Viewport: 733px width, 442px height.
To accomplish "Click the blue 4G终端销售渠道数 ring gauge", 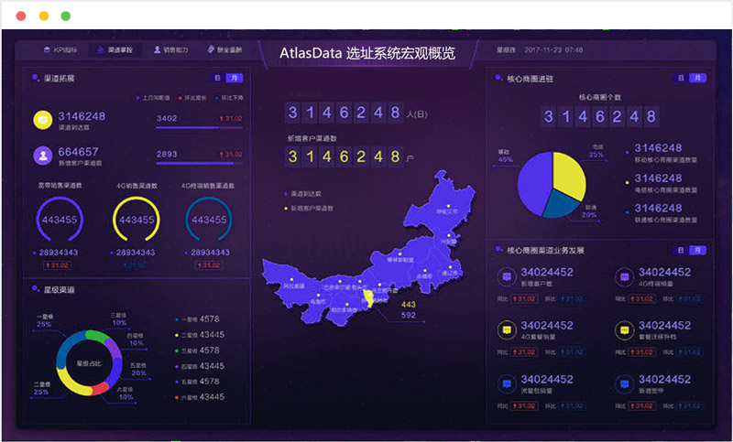I will click(x=209, y=220).
